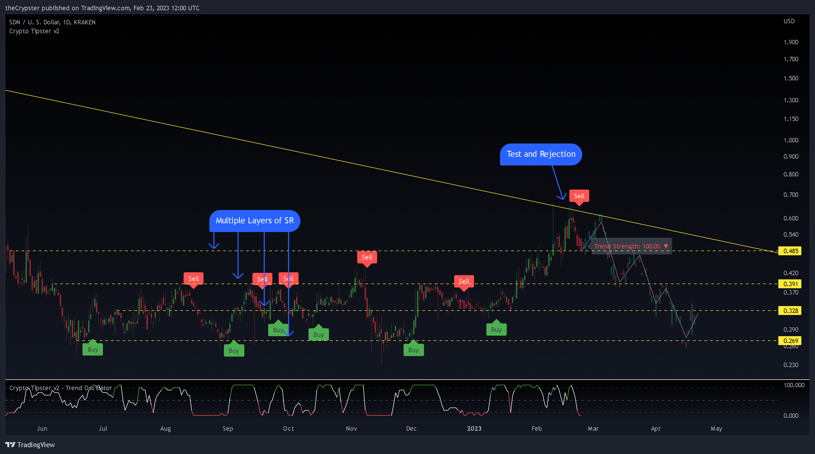The image size is (815, 454).
Task: Click the Jul label on time axis
Action: [x=103, y=428]
